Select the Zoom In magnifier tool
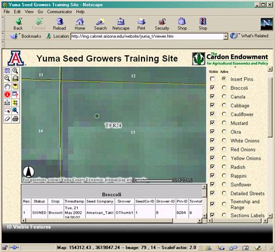The height and width of the screenshot is (252, 275). tap(15, 71)
